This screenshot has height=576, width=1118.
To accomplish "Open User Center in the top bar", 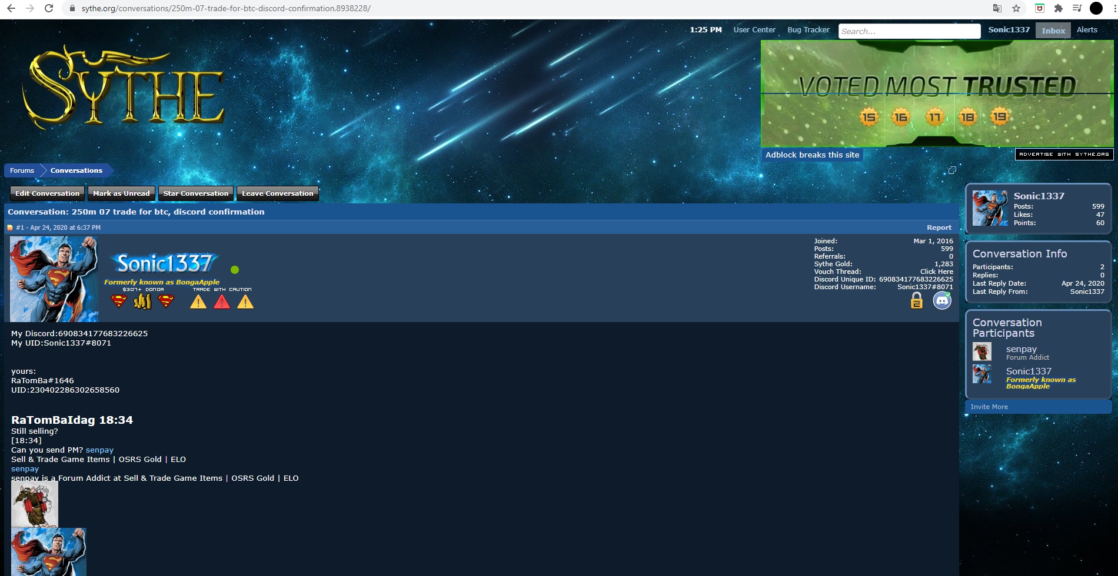I will (x=754, y=30).
